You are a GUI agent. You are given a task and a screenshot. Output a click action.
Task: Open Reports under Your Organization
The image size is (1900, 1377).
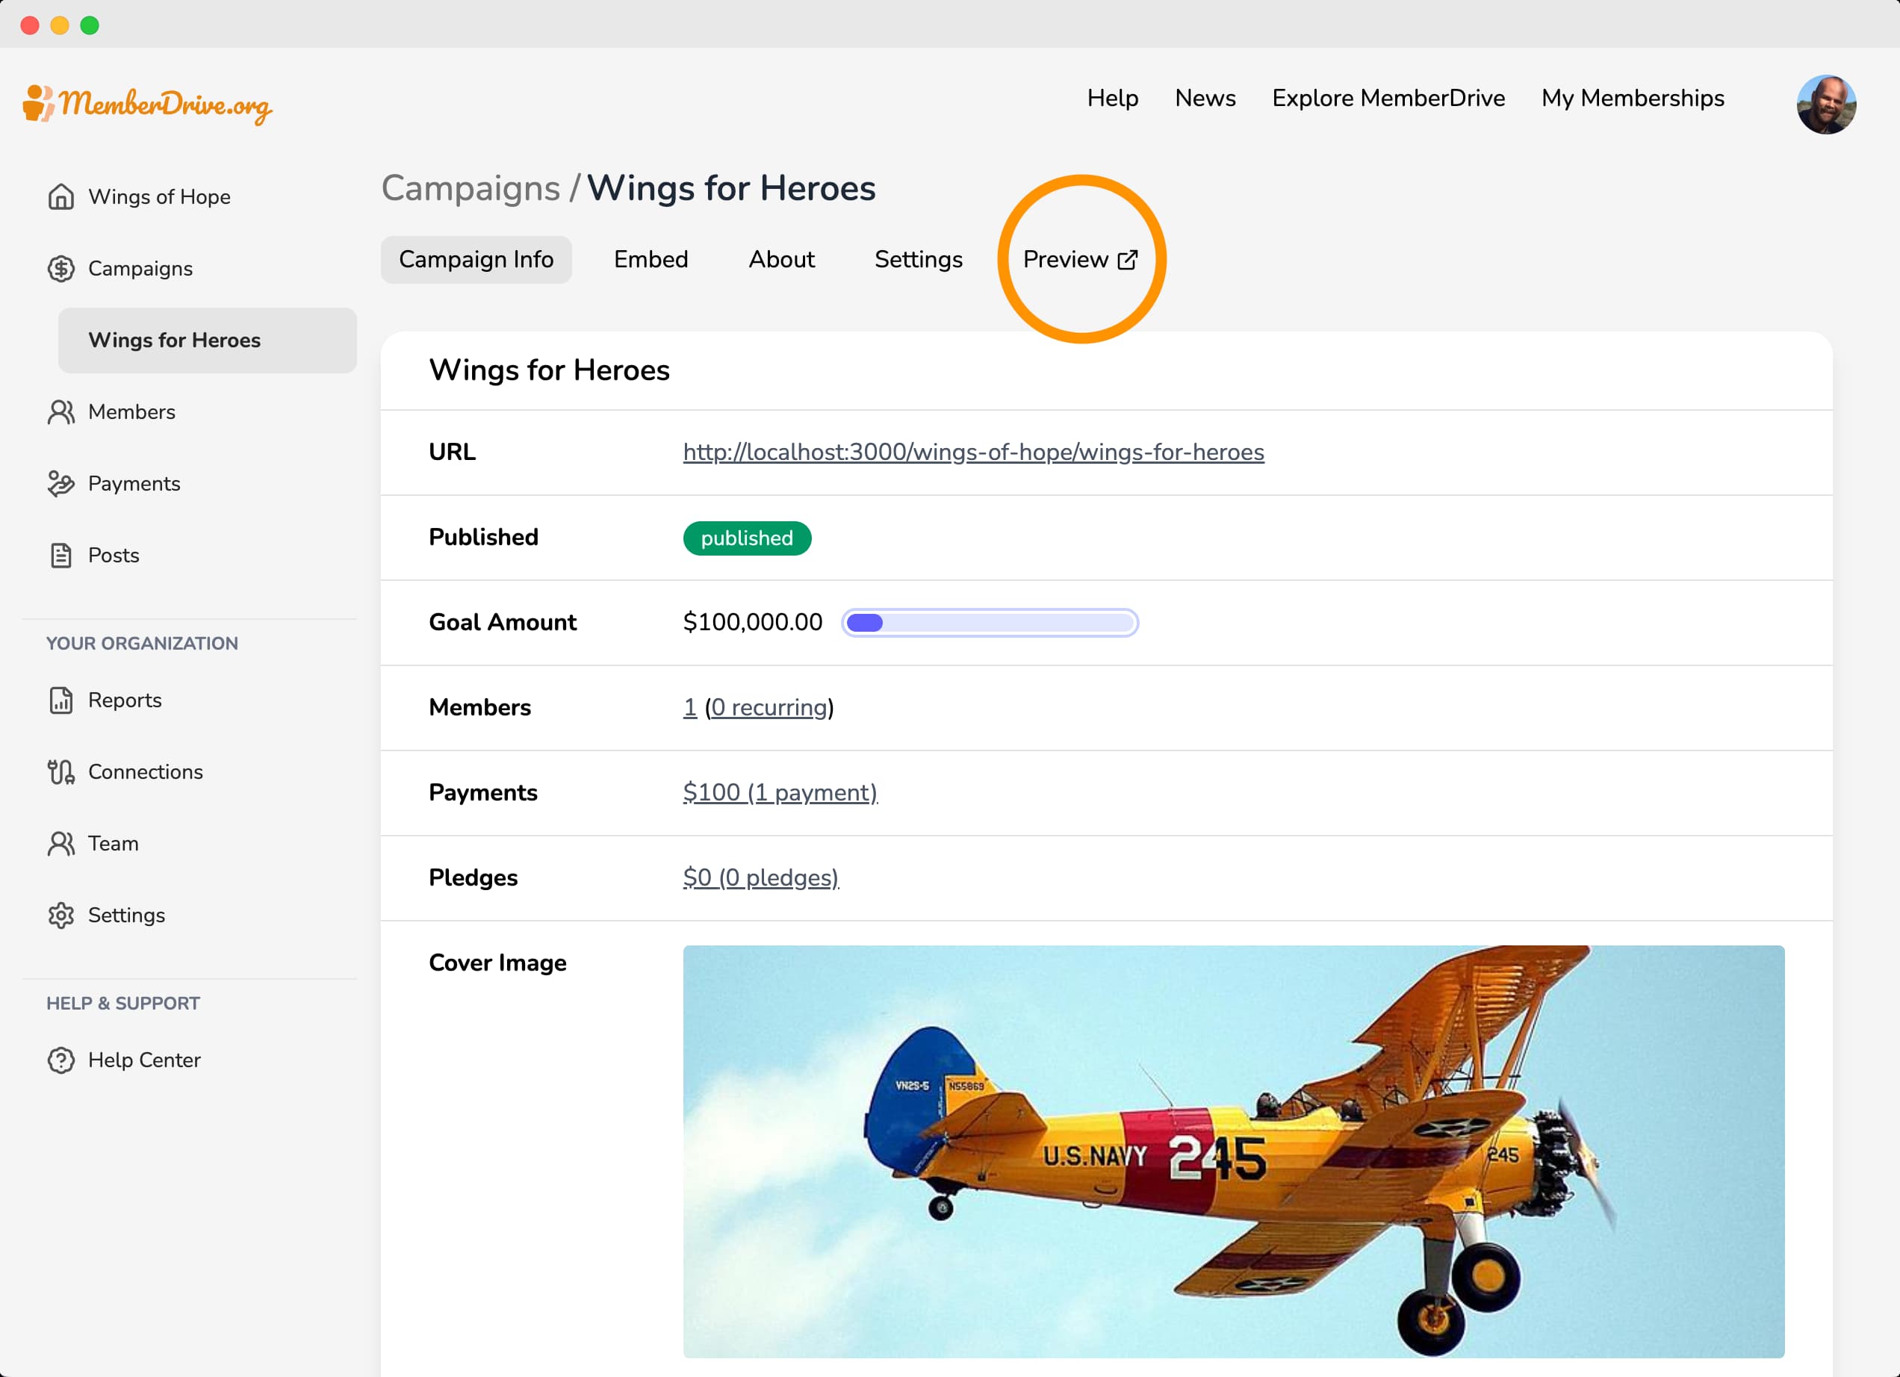click(x=61, y=700)
